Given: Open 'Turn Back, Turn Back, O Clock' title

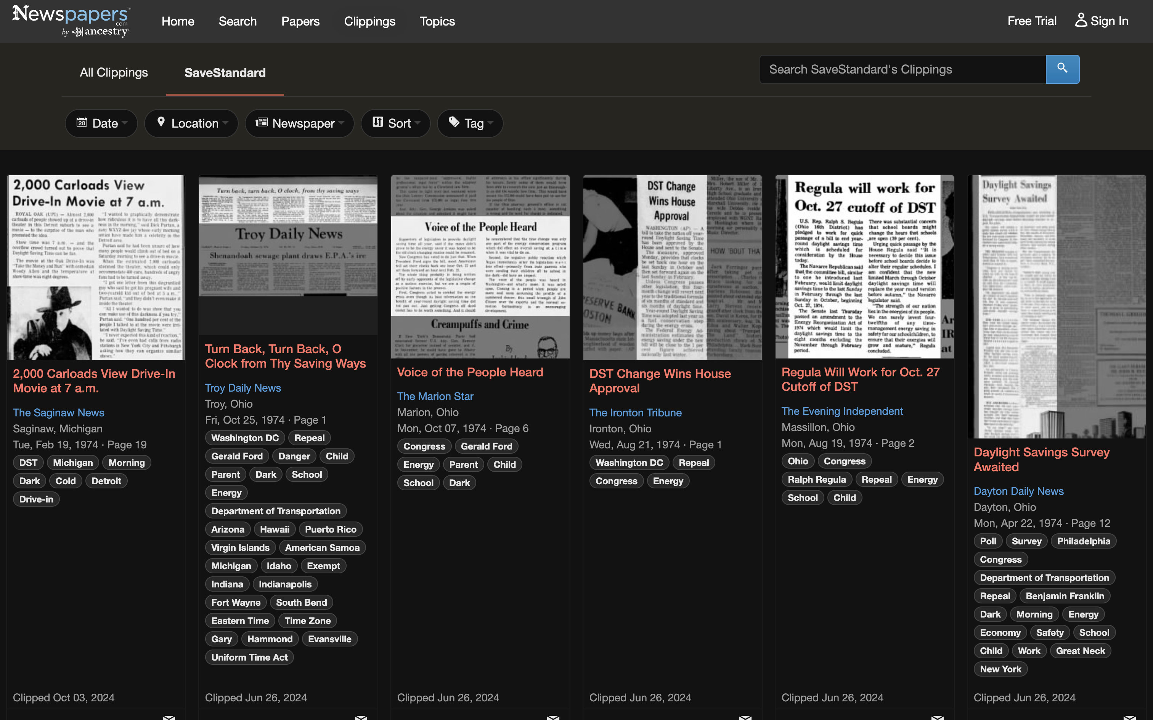Looking at the screenshot, I should tap(286, 356).
